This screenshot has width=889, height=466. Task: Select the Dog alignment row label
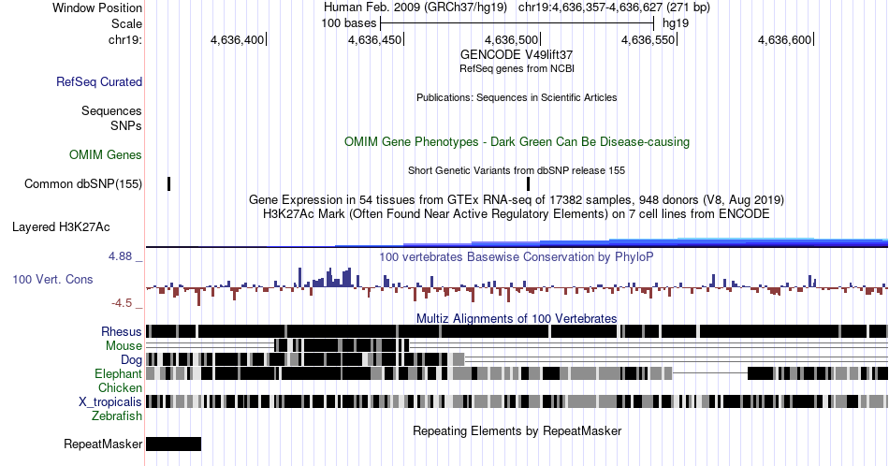tap(131, 360)
